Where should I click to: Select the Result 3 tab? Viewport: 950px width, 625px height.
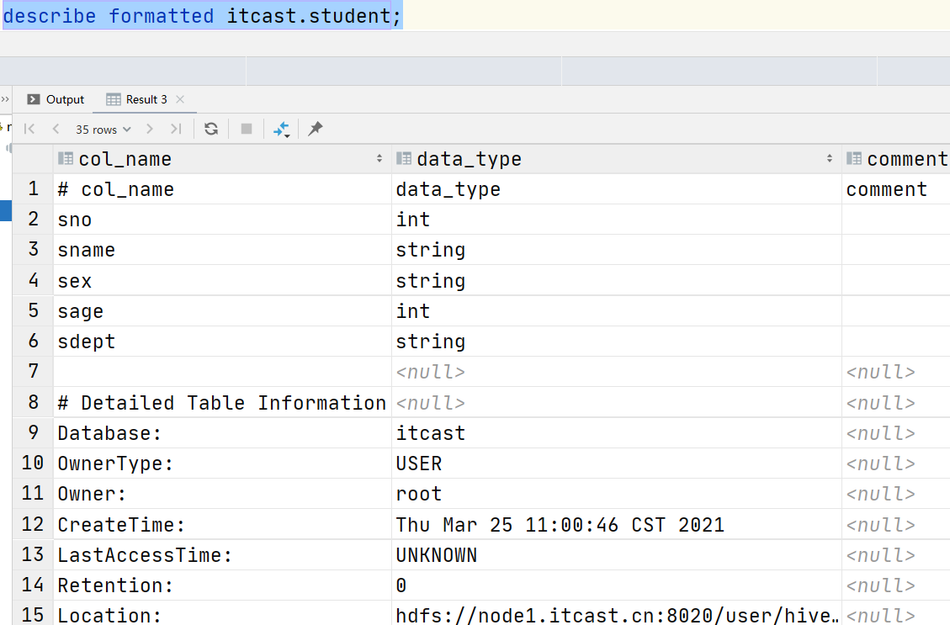[x=137, y=99]
